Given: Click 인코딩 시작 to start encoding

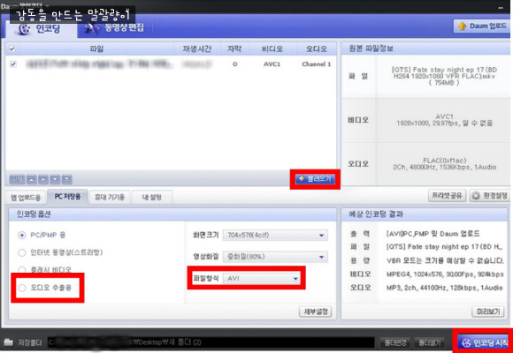Looking at the screenshot, I should 483,342.
